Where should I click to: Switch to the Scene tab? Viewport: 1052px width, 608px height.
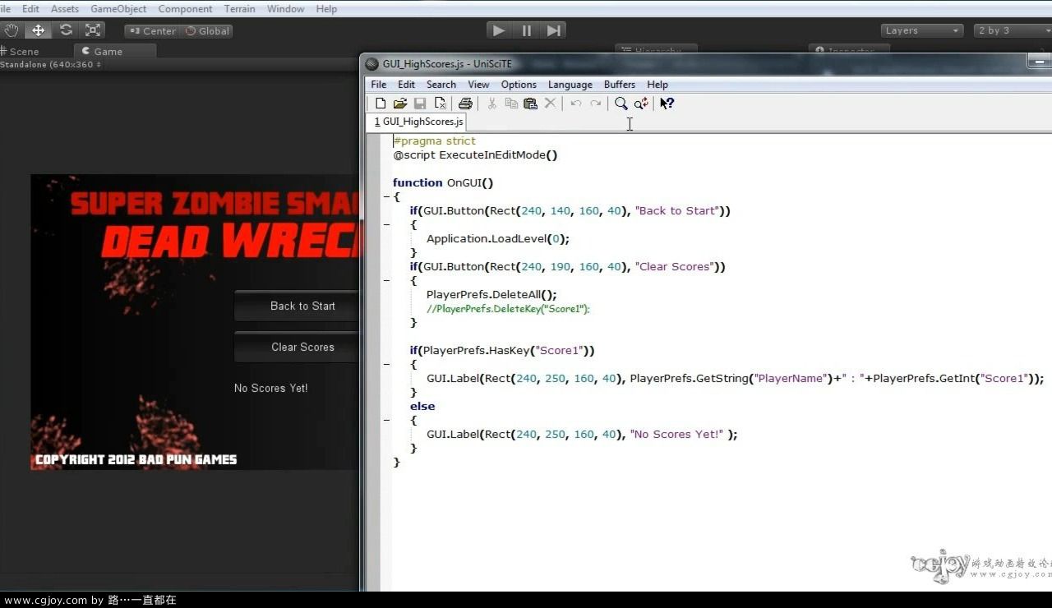(23, 51)
